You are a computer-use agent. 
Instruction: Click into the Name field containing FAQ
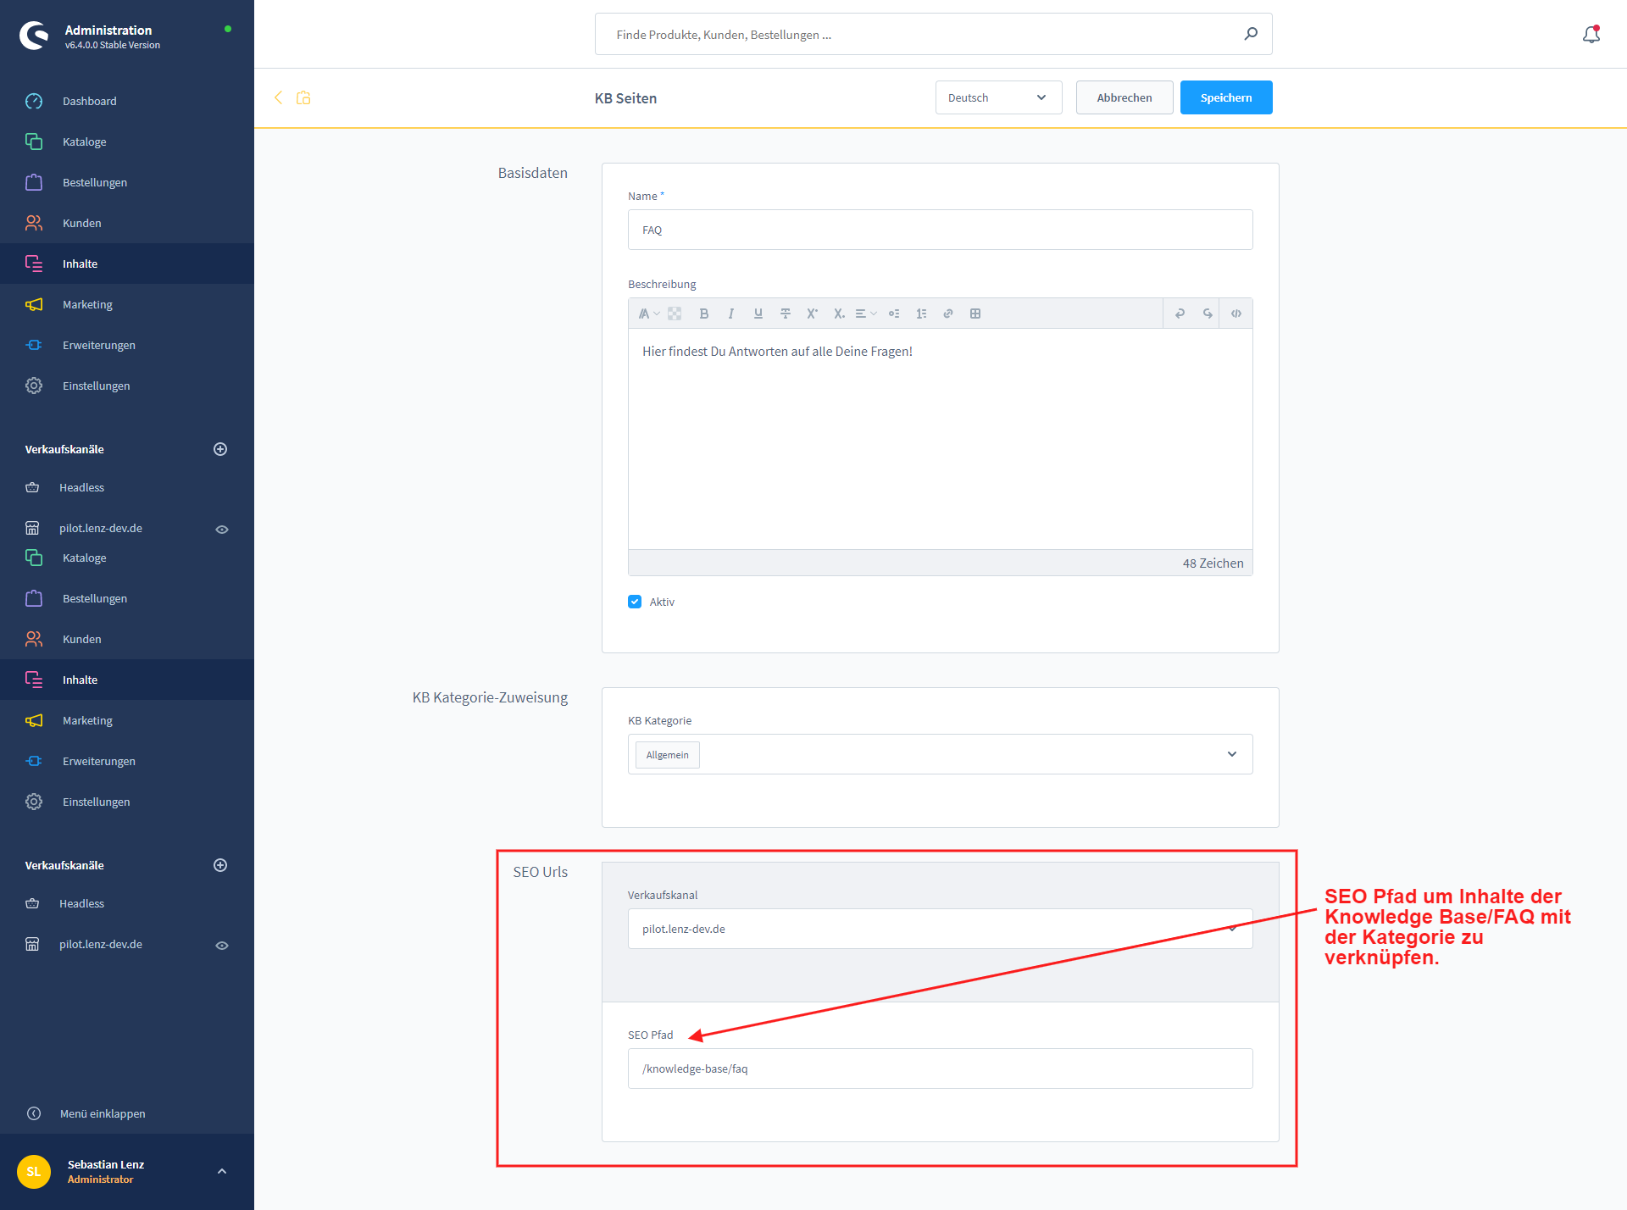tap(940, 230)
